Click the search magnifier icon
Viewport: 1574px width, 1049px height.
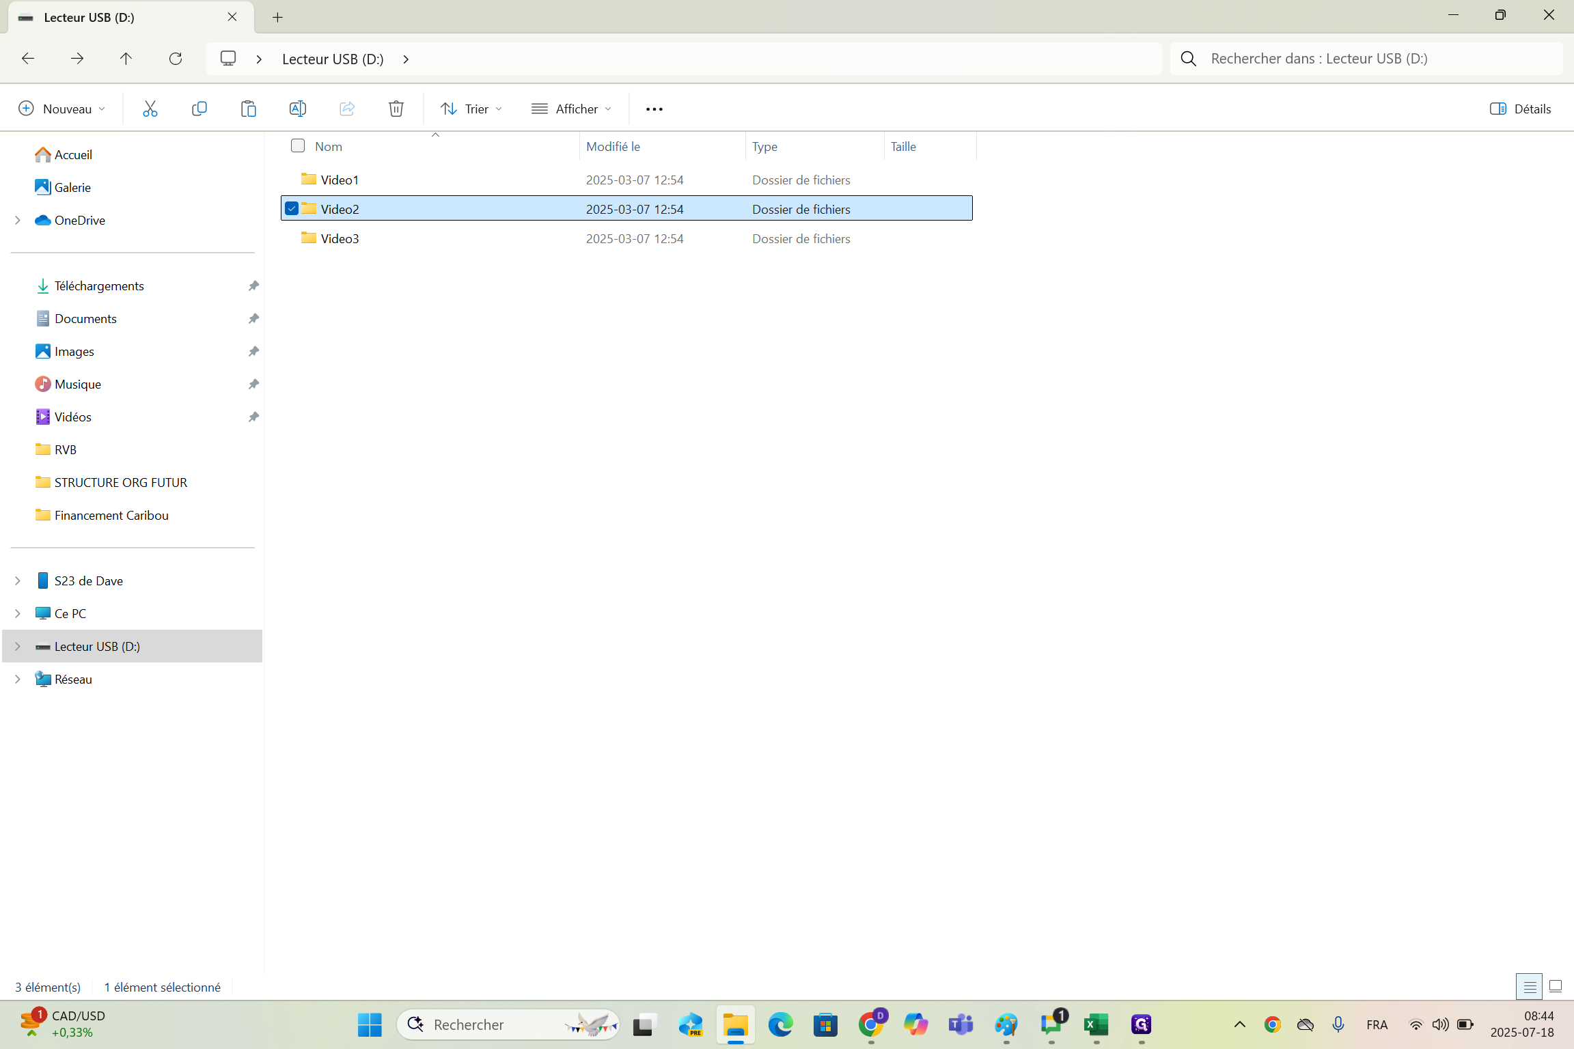coord(1188,59)
